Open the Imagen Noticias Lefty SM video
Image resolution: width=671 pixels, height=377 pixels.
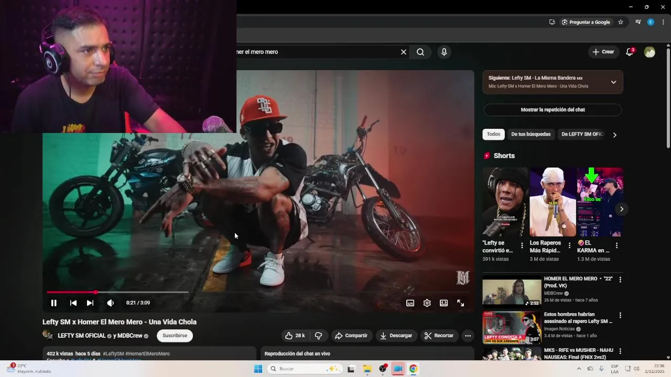point(512,327)
